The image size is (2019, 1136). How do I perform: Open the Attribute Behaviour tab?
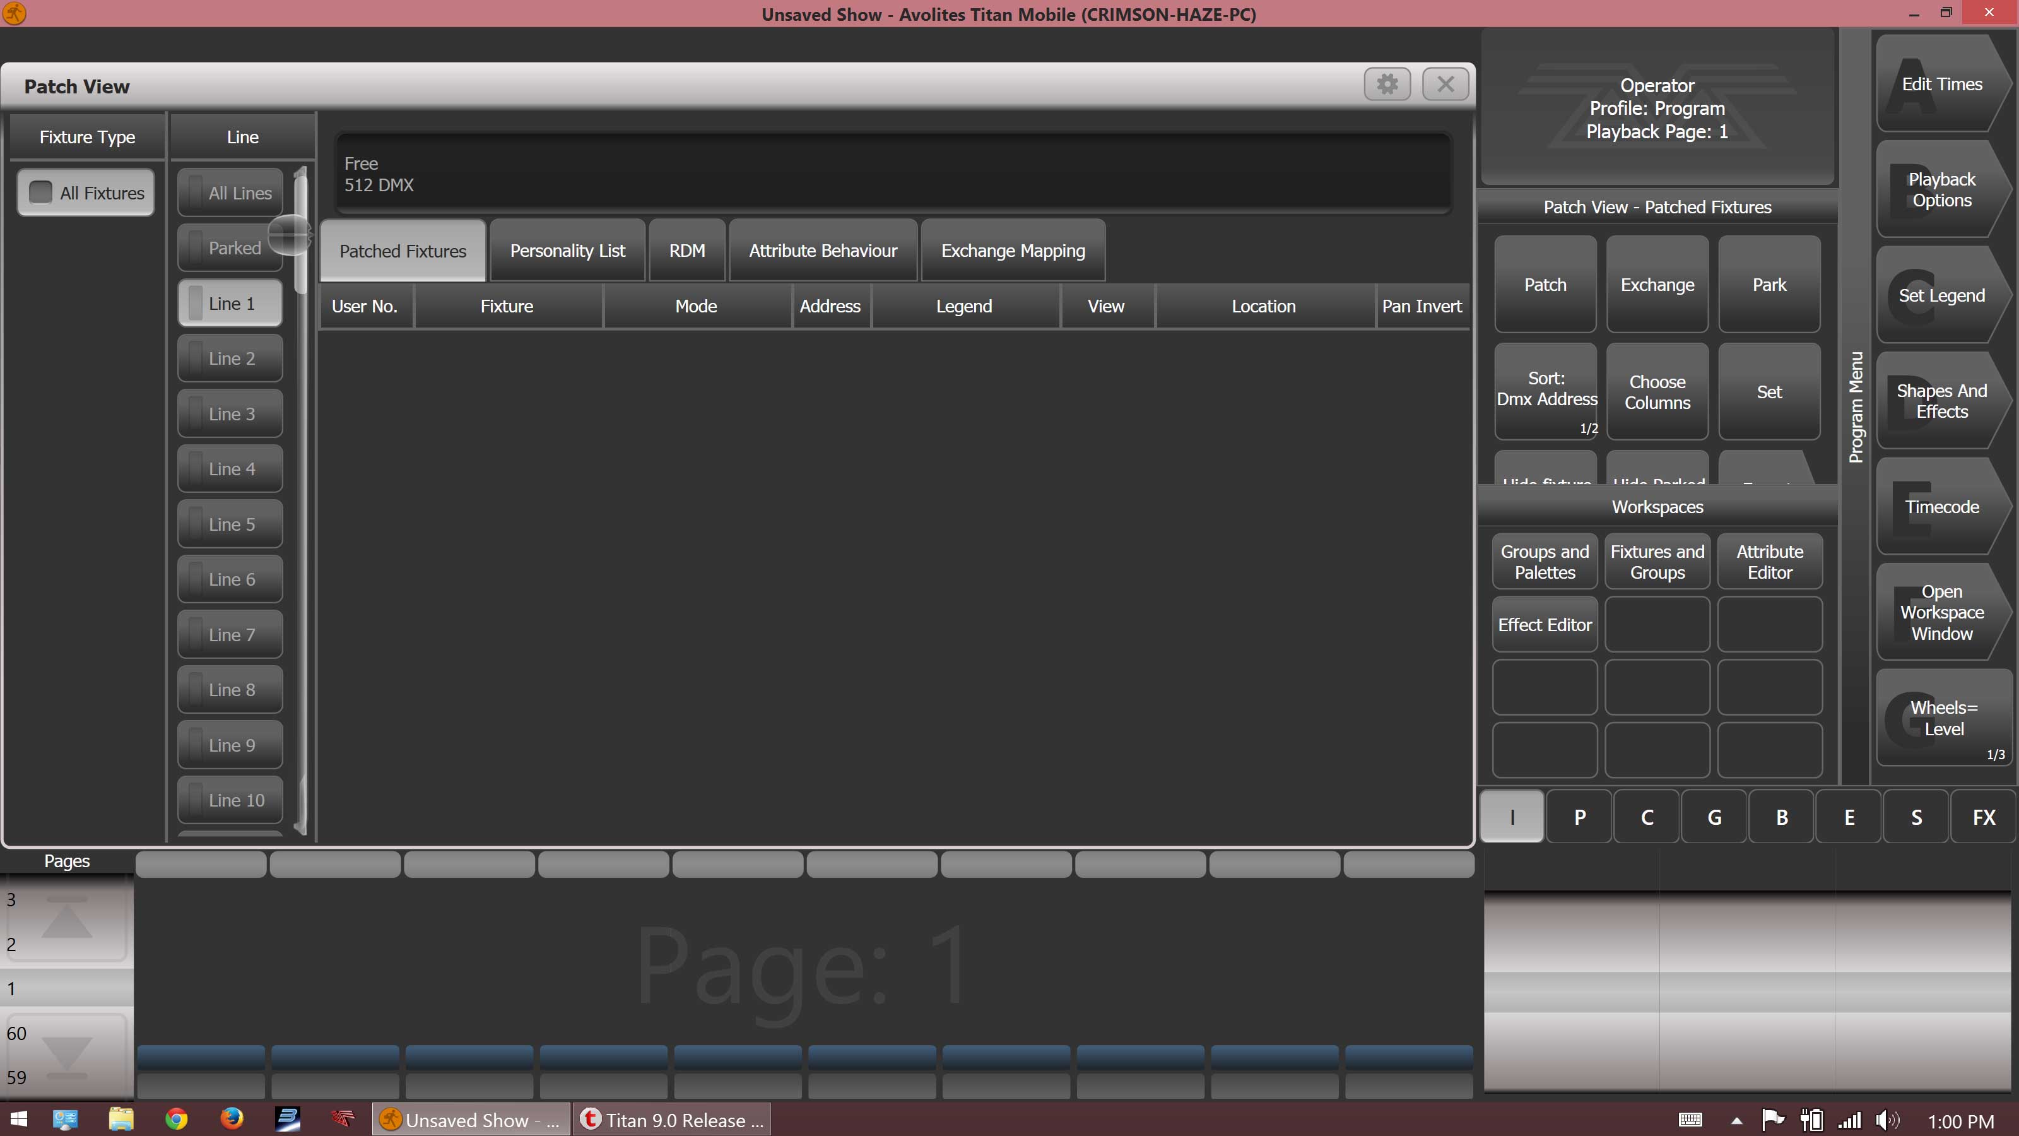[823, 251]
